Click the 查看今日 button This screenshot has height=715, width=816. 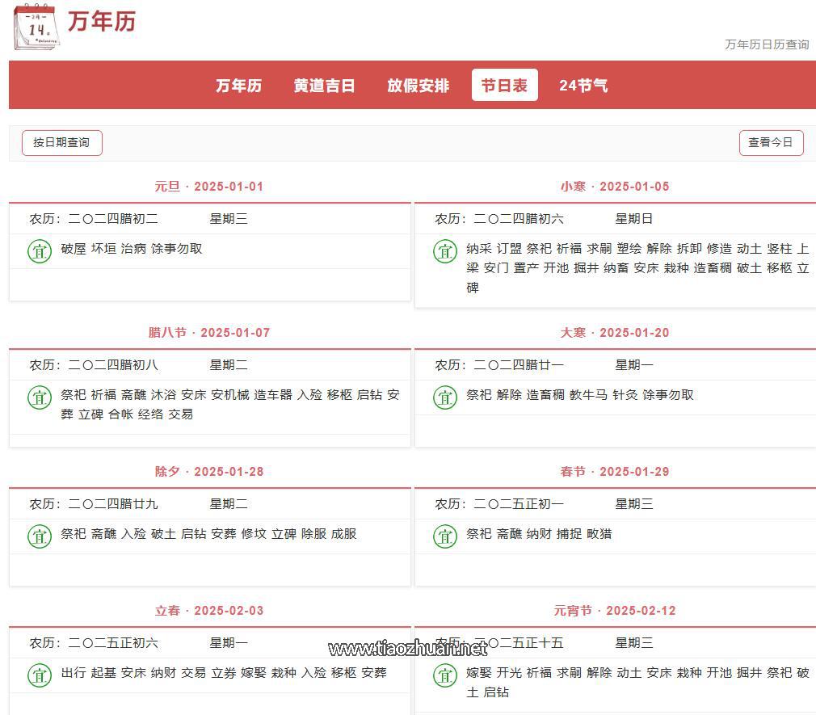click(x=772, y=142)
